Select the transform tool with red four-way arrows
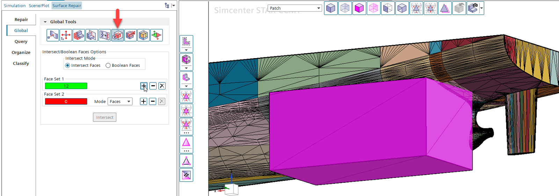The image size is (559, 196). 66,35
